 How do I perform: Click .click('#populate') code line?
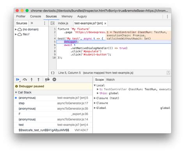pyautogui.click(x=86, y=51)
